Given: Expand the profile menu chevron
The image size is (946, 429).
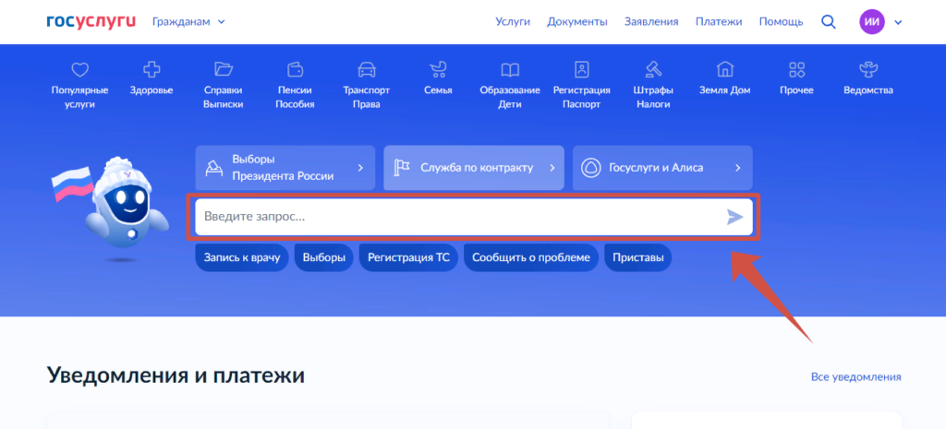Looking at the screenshot, I should (x=898, y=22).
